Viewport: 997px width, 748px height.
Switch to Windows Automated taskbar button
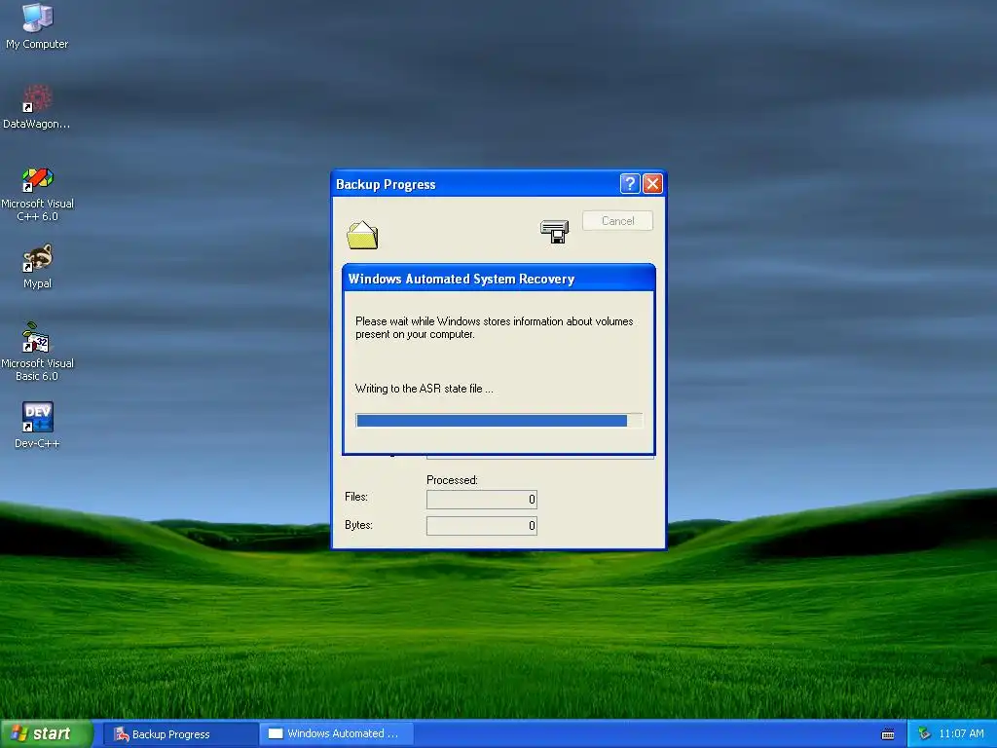point(337,733)
